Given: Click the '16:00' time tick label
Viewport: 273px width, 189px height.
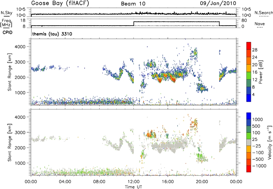Looking at the screenshot, I should pos(168,182).
